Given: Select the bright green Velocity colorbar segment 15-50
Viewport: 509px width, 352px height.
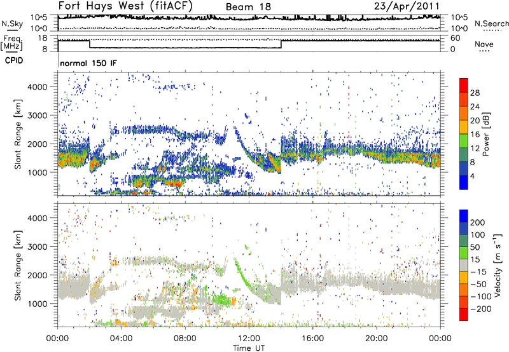Looking at the screenshot, I should click(x=464, y=253).
